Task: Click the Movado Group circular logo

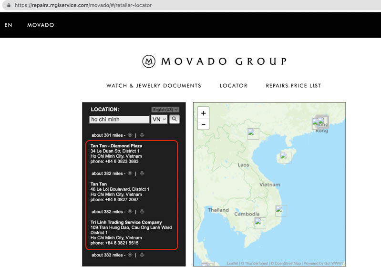Action: 149,61
